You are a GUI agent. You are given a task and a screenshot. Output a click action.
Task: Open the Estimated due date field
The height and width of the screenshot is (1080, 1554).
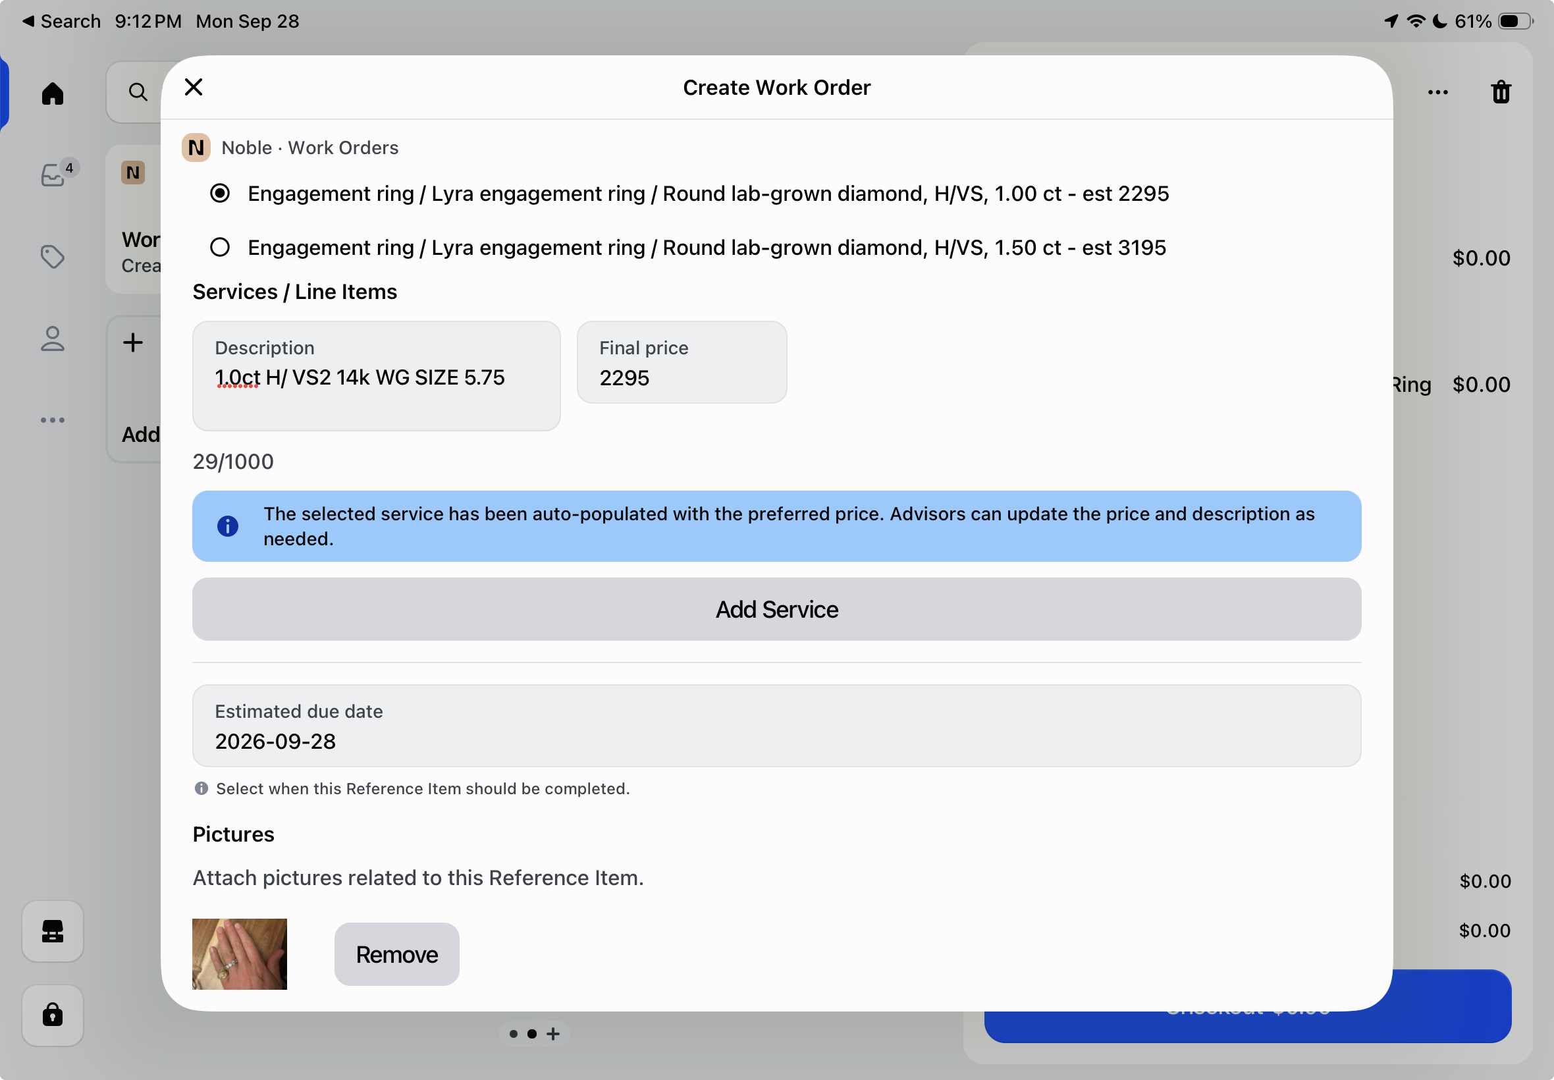pos(776,726)
